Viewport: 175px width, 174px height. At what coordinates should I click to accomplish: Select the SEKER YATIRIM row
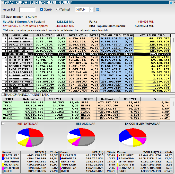point(86,63)
